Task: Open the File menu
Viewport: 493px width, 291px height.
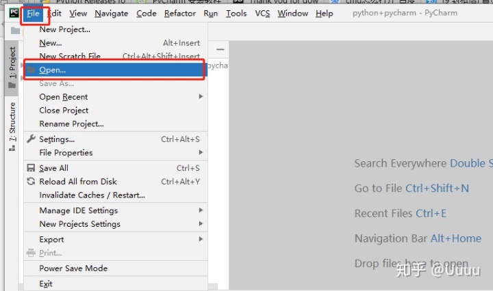Action: click(x=33, y=14)
